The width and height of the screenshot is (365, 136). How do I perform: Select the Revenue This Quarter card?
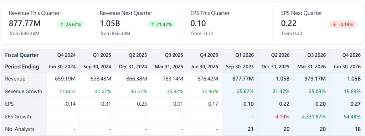47,23
